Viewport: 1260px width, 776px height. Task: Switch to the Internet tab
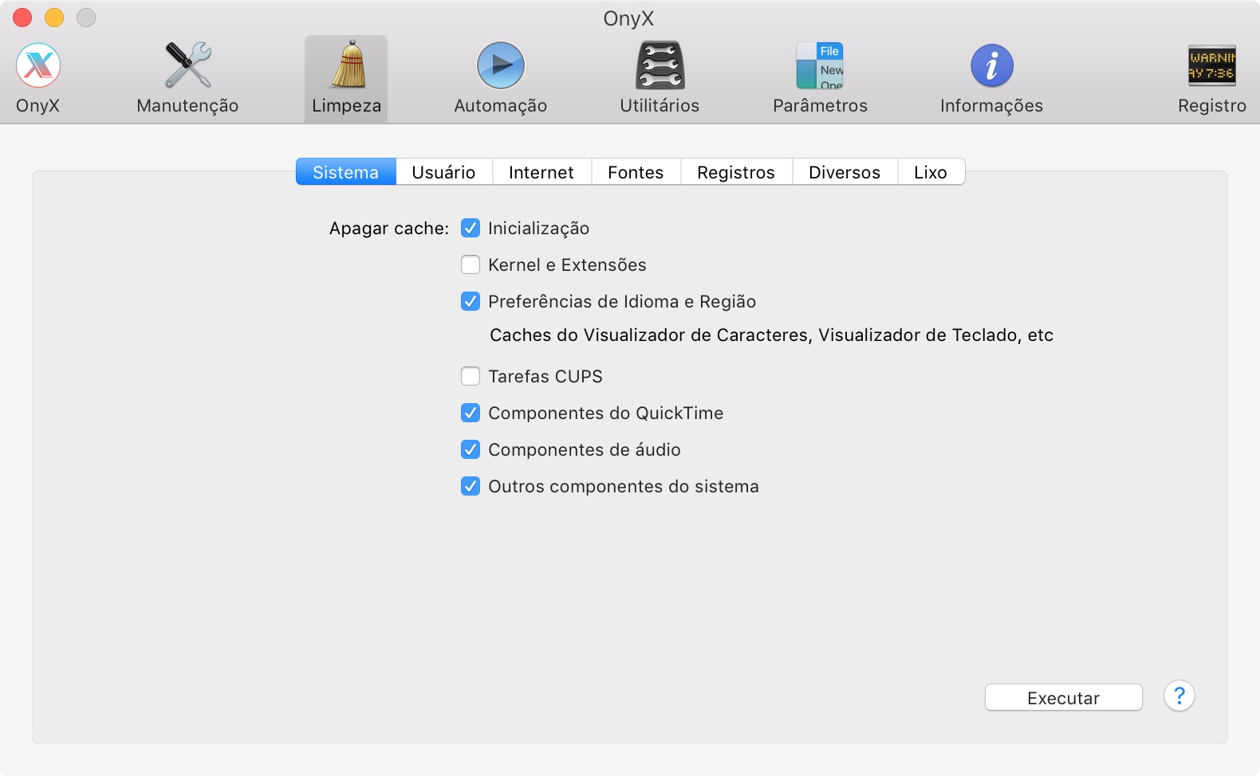tap(541, 172)
